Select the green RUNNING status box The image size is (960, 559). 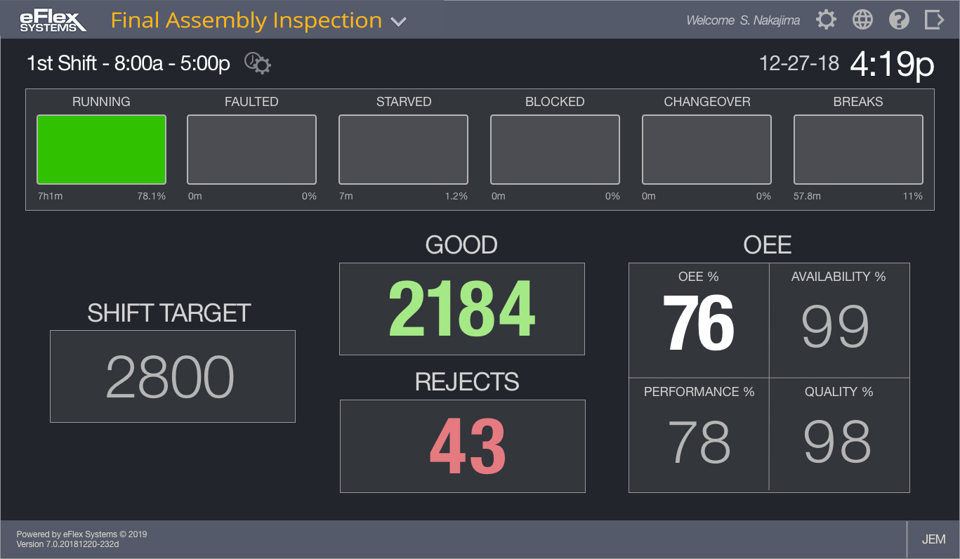(101, 150)
